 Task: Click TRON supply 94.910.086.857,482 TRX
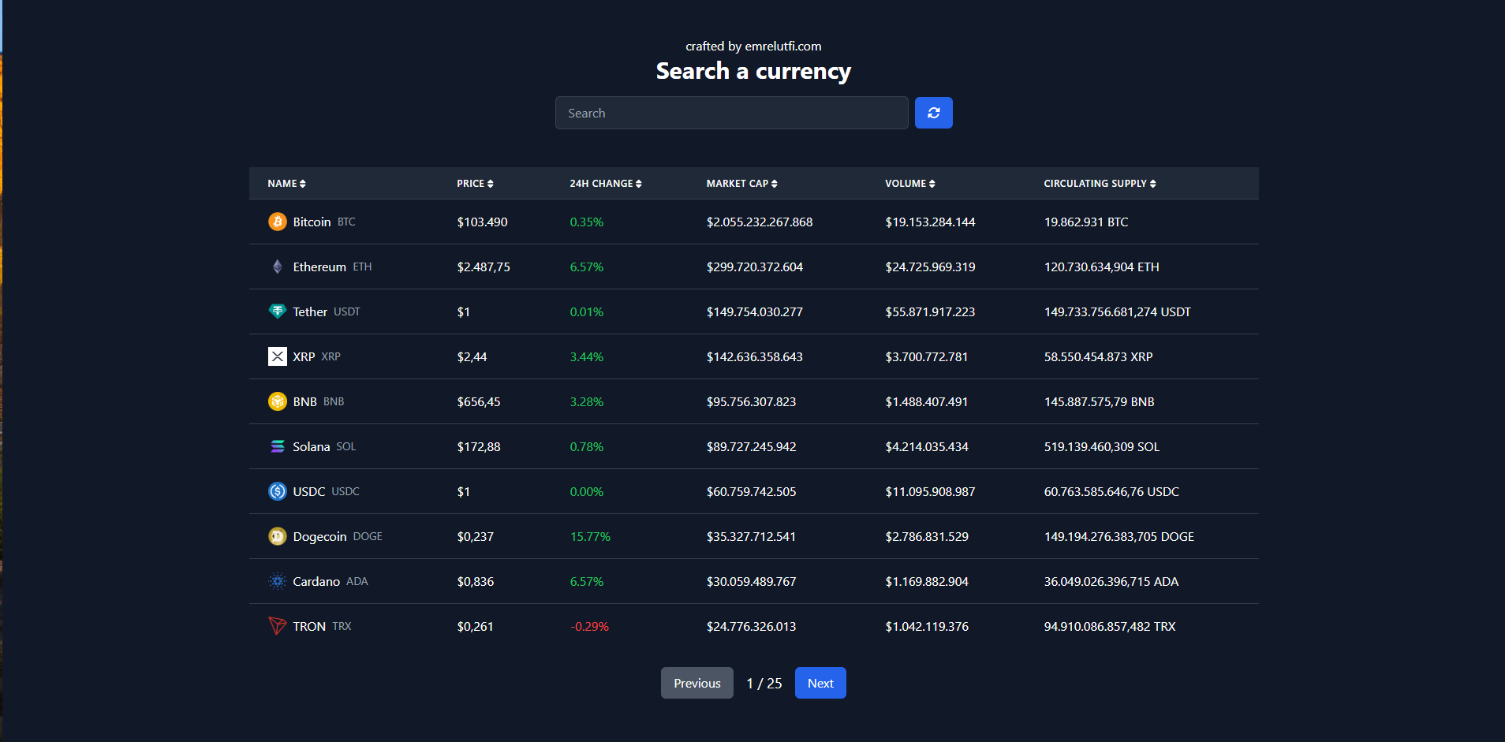coord(1110,627)
